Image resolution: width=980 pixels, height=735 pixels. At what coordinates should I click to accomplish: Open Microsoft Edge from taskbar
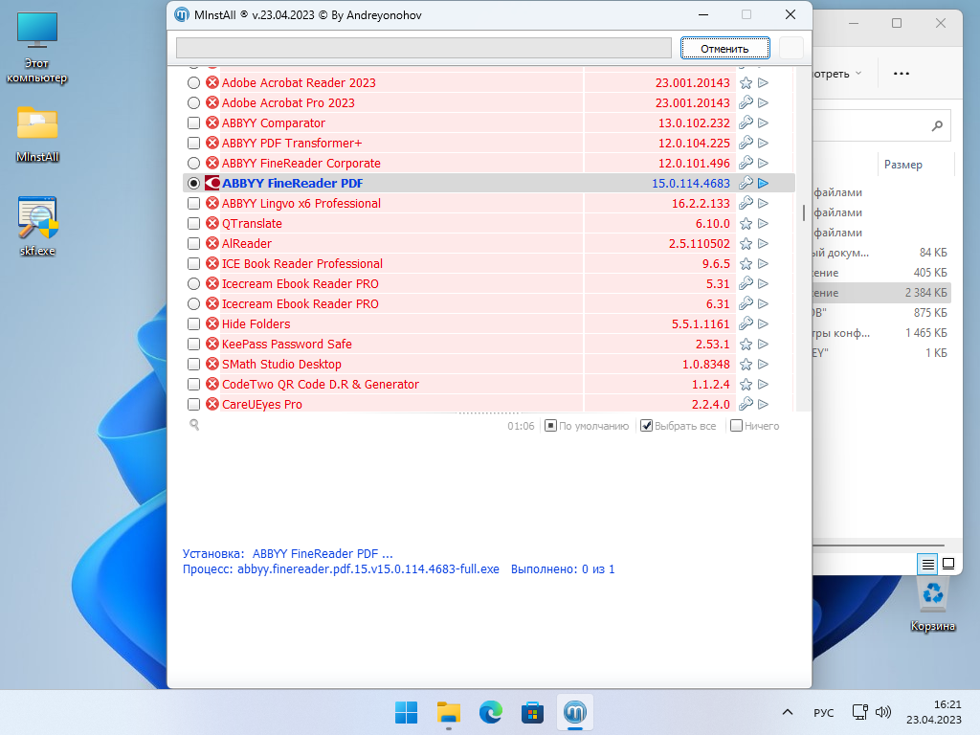click(491, 712)
